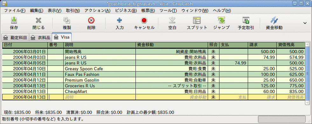
Task: Click the 請求 field of the blank transaction
Action: click(262, 97)
